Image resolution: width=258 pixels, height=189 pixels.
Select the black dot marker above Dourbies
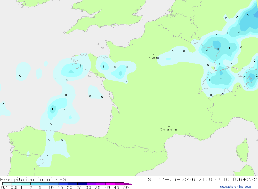pos(169,126)
